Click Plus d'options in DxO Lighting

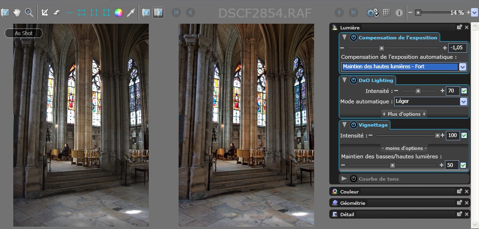404,114
